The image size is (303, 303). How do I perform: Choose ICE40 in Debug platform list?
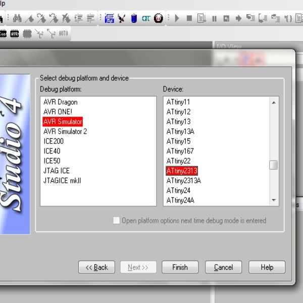tap(52, 151)
